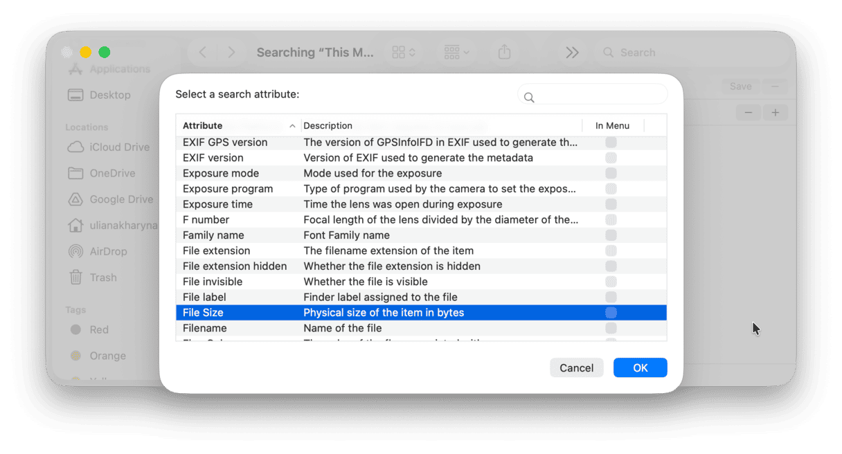Click the back navigation arrow
This screenshot has width=842, height=454.
point(201,51)
